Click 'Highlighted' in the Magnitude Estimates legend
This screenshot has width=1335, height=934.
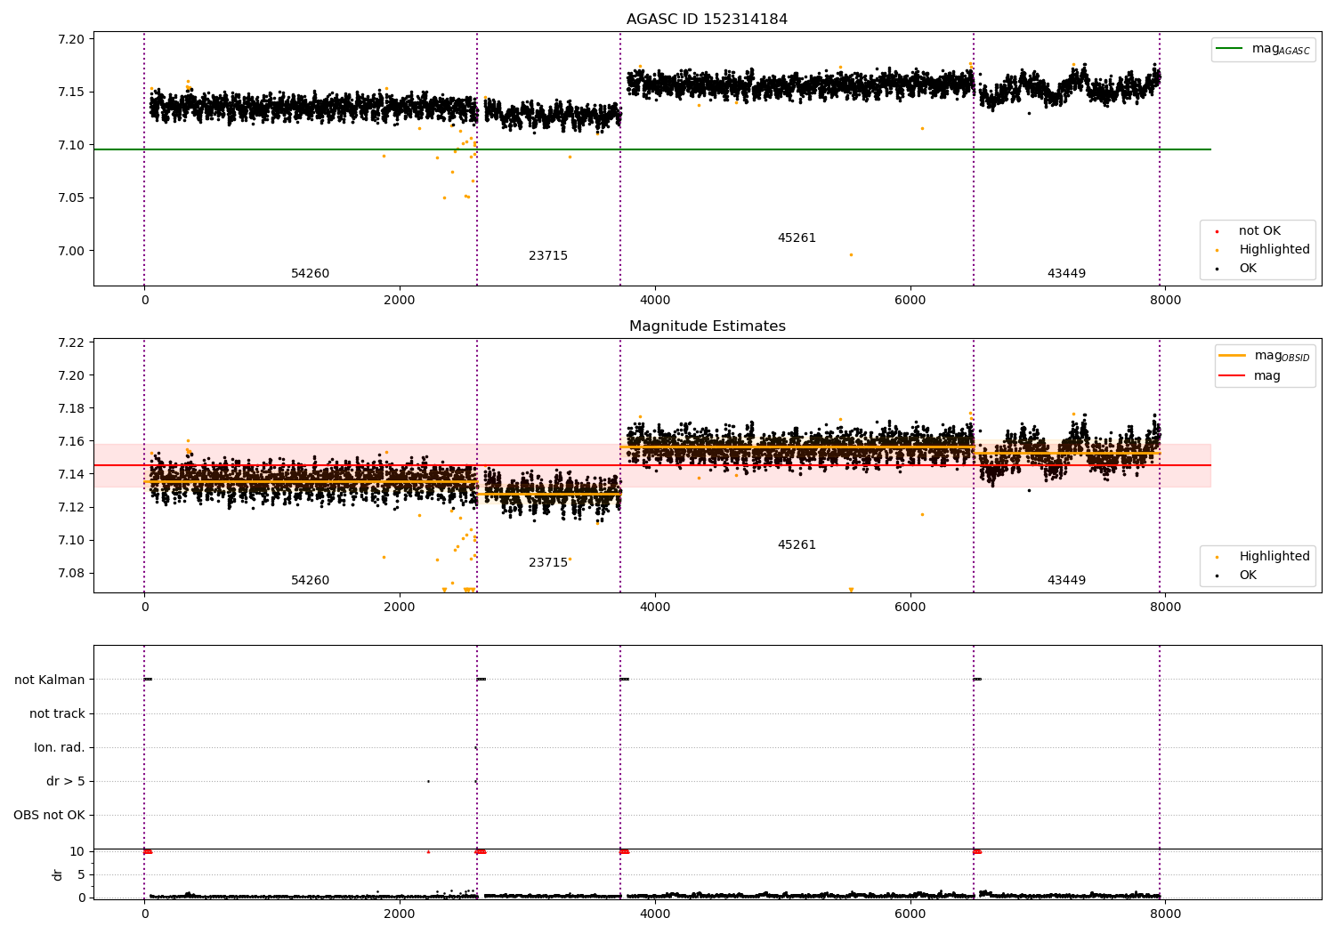coord(1274,557)
